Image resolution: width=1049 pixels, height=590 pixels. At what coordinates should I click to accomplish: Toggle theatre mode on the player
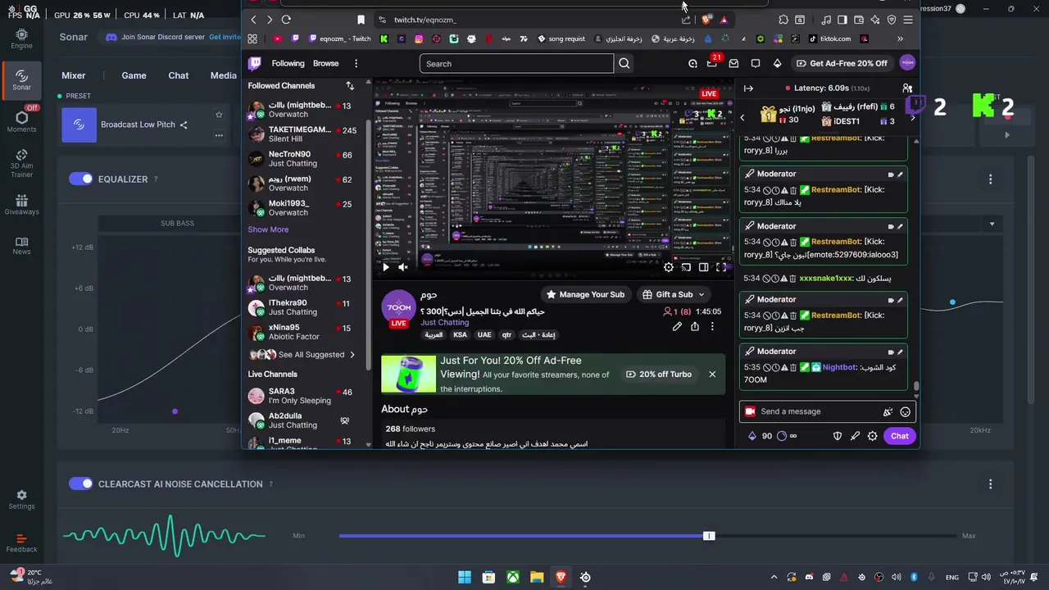[x=703, y=267]
